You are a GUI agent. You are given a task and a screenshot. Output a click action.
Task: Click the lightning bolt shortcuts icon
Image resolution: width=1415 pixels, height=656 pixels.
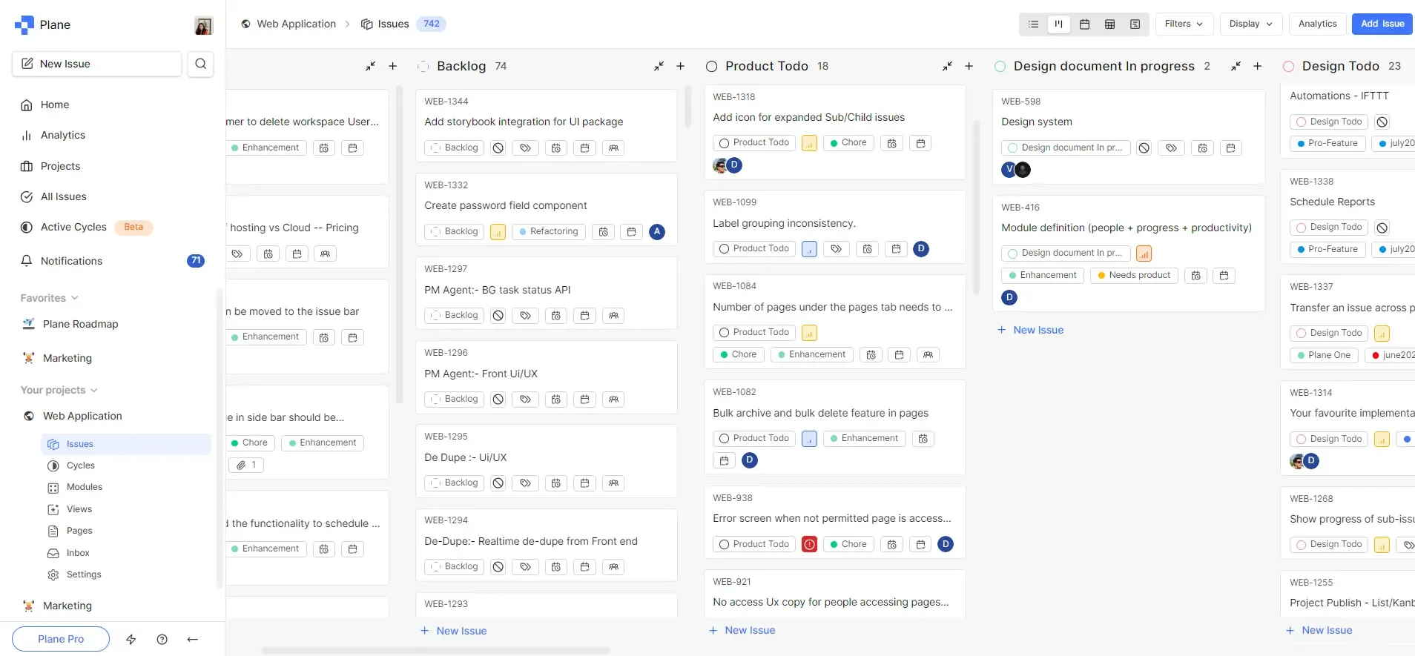coord(131,639)
